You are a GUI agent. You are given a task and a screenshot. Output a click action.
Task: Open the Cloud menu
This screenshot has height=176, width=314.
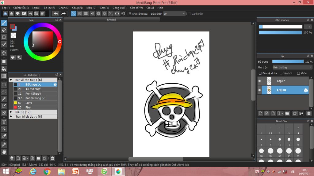pos(150,8)
